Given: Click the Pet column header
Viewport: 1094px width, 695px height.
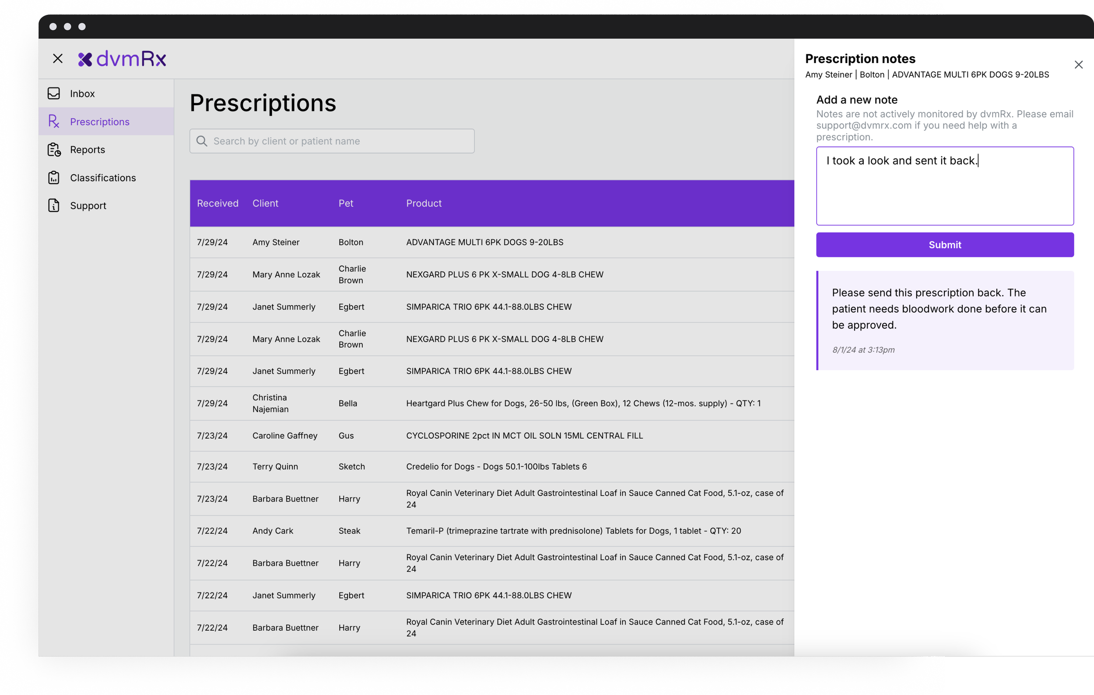Looking at the screenshot, I should [x=346, y=203].
